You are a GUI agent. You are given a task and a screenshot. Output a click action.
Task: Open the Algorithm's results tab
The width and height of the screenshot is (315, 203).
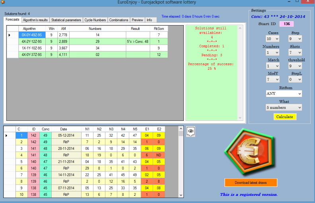click(35, 20)
